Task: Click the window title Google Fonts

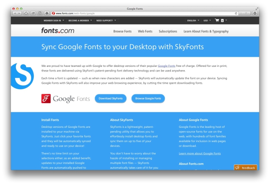Action: [135, 8]
